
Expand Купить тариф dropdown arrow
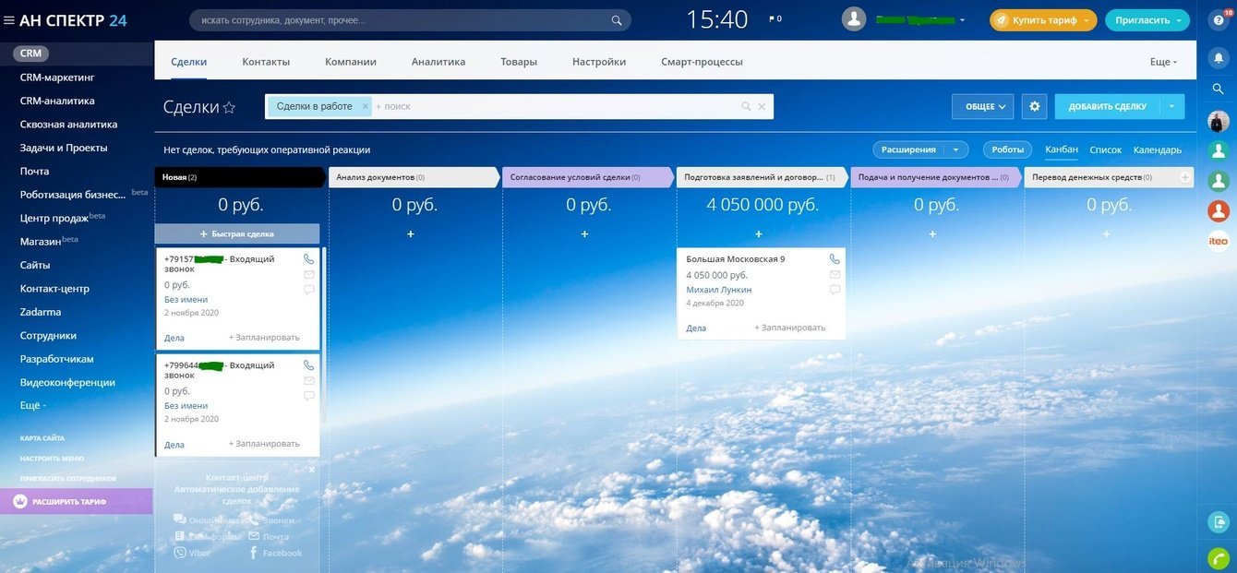tap(1087, 19)
